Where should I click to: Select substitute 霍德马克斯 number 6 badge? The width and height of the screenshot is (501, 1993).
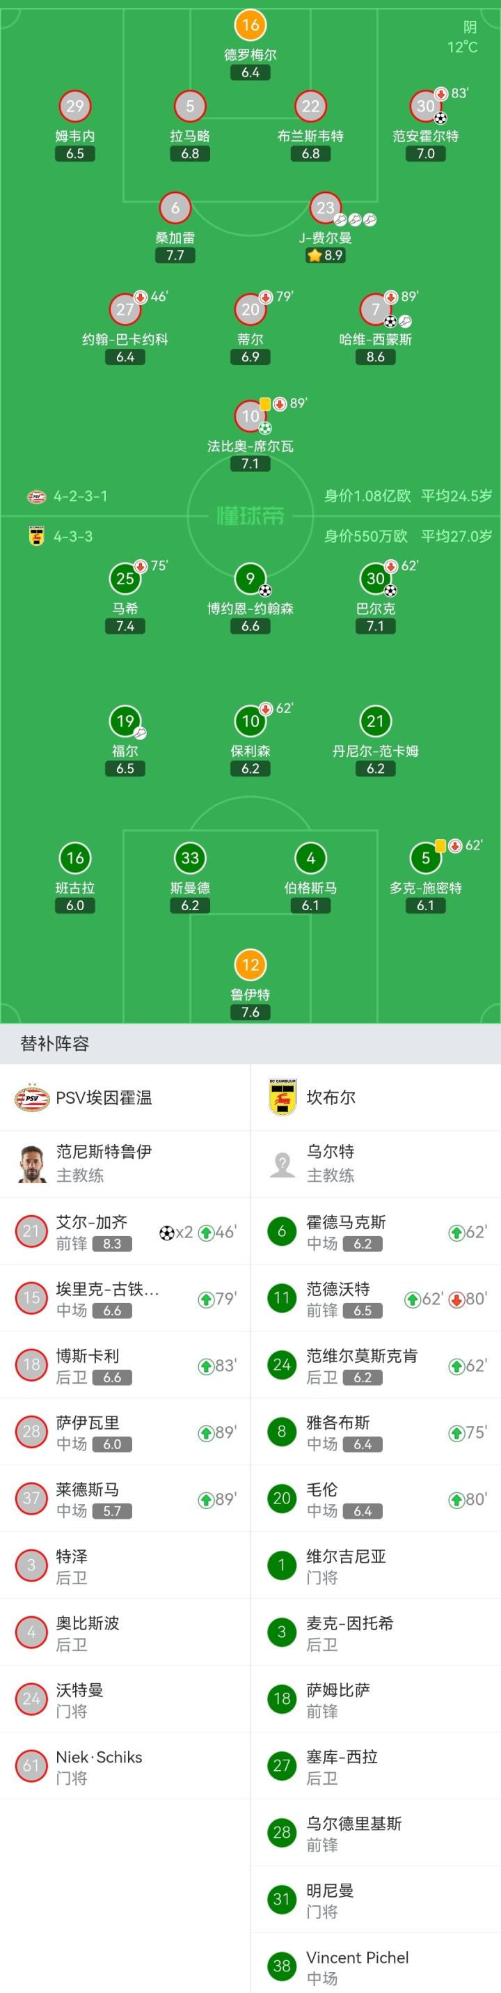point(281,1232)
